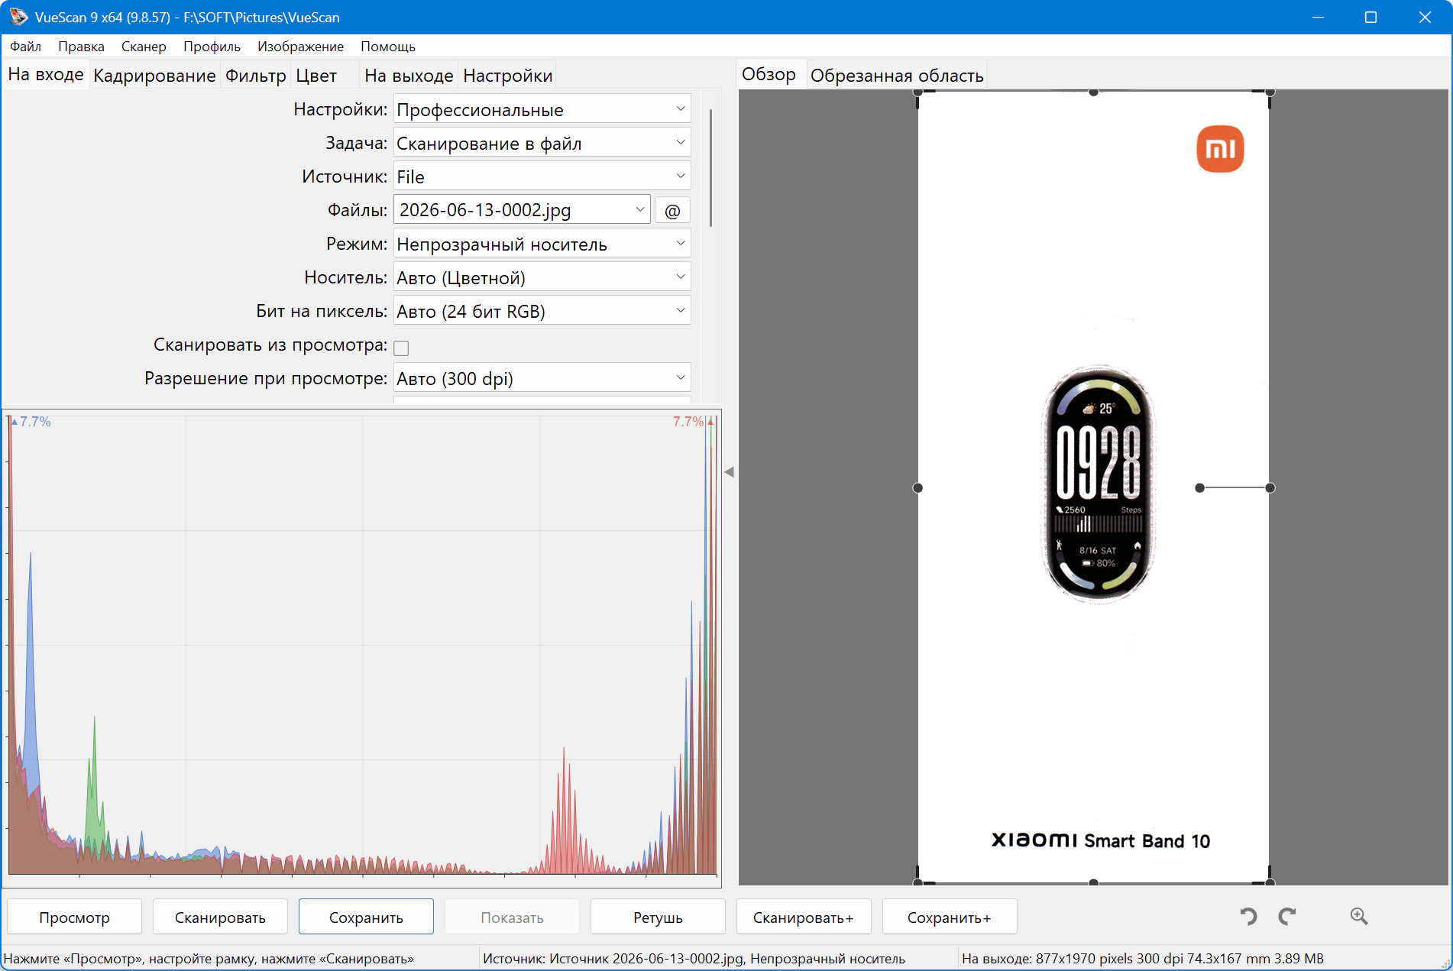This screenshot has width=1453, height=971.
Task: Click the Просмотр button
Action: pos(75,917)
